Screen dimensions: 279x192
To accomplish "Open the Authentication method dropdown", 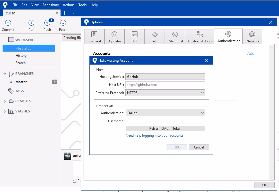I will coord(165,113).
